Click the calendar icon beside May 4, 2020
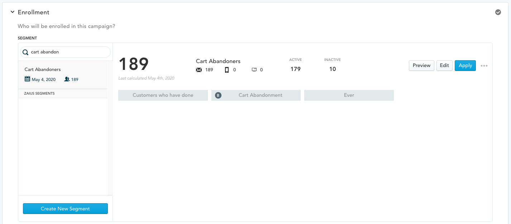This screenshot has width=511, height=224. tap(27, 79)
